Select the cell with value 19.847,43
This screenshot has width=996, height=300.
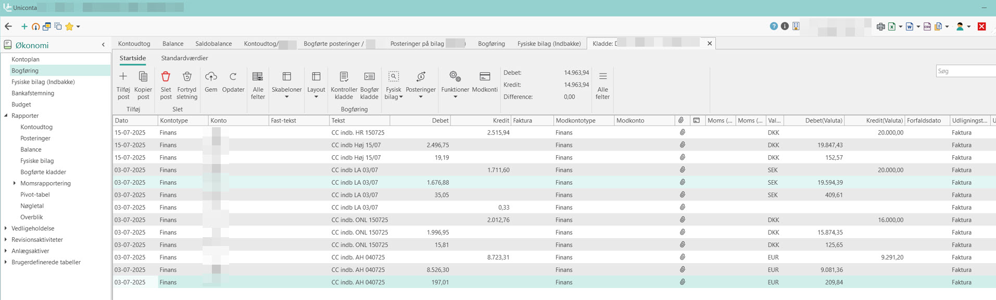click(814, 145)
